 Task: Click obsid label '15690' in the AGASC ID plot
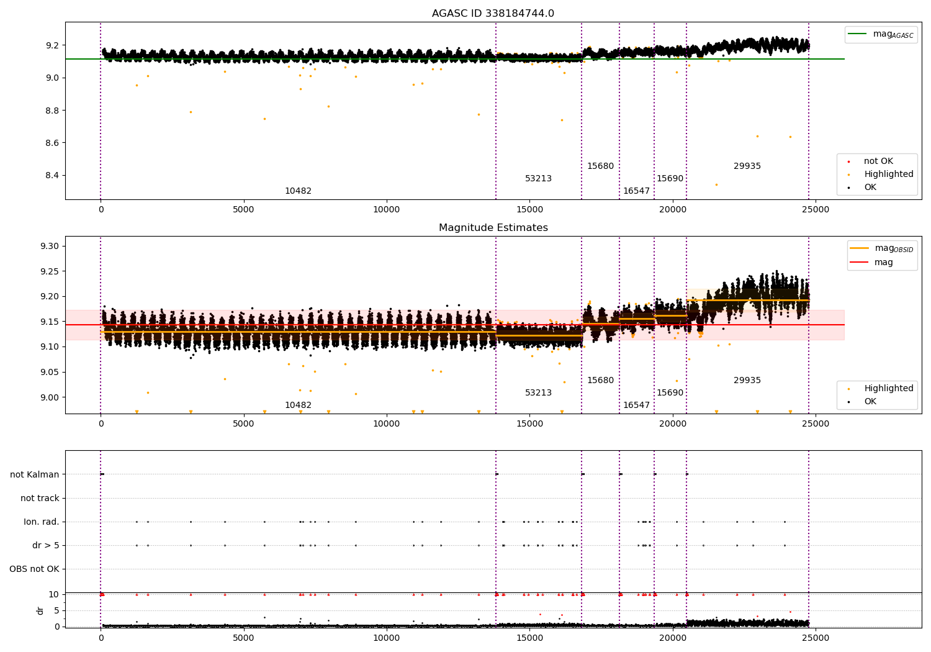click(x=670, y=179)
